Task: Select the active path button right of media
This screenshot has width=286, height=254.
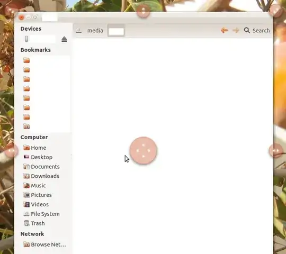Action: click(116, 31)
